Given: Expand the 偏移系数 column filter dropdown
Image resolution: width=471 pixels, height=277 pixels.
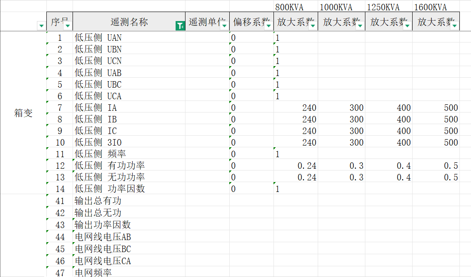Looking at the screenshot, I should [x=268, y=26].
